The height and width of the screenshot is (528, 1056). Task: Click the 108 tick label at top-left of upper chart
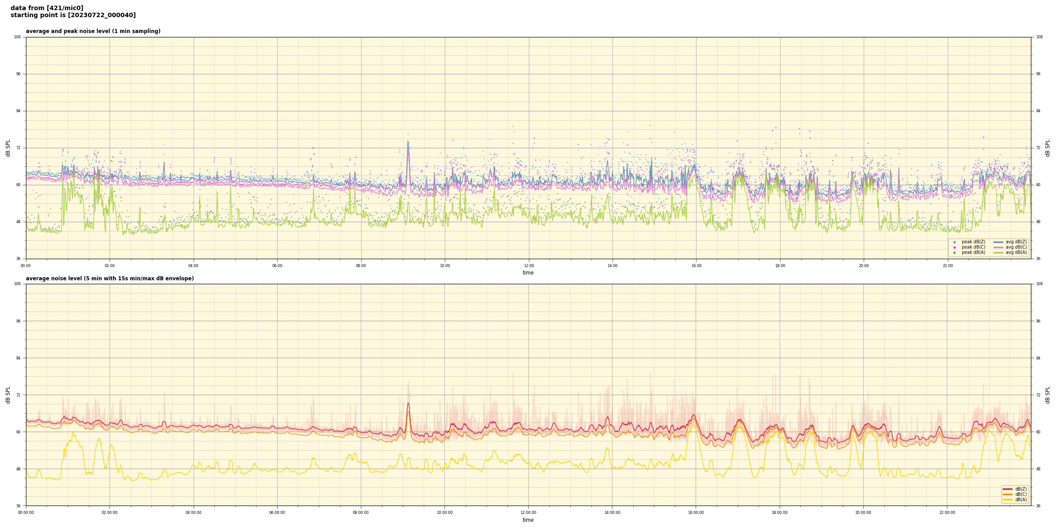tap(17, 37)
